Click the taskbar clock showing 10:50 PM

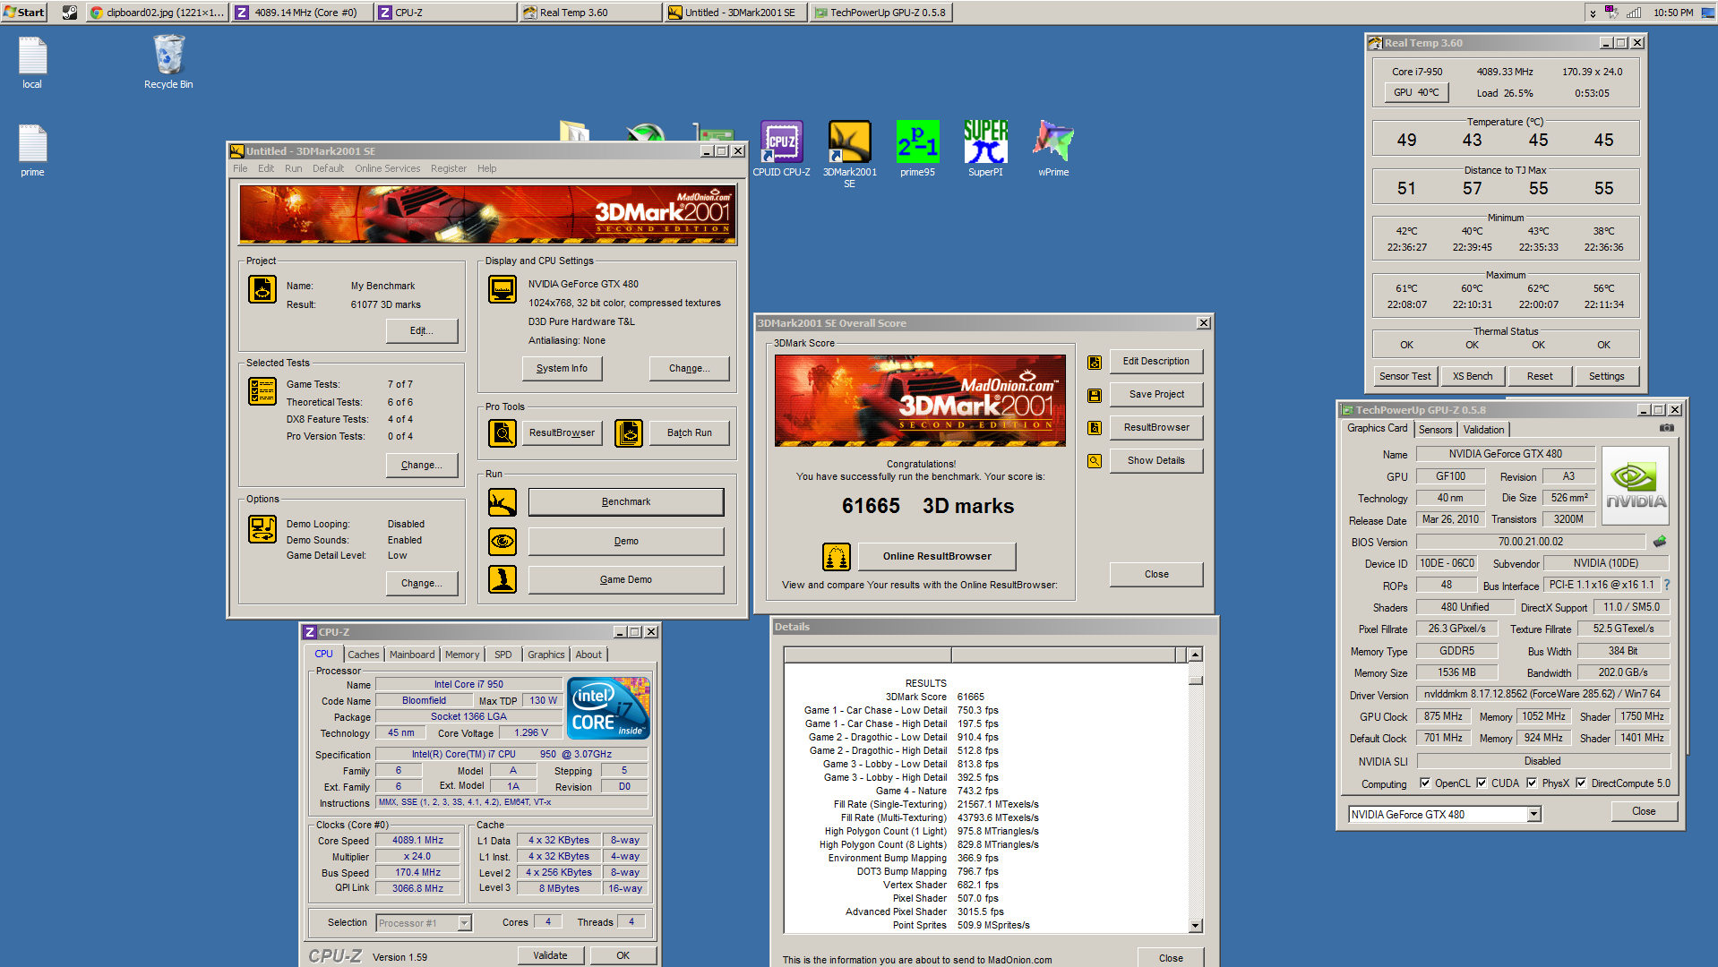tap(1672, 13)
